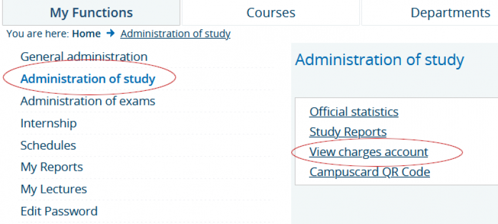Open the Official statistics link
The image size is (498, 224).
pos(354,112)
